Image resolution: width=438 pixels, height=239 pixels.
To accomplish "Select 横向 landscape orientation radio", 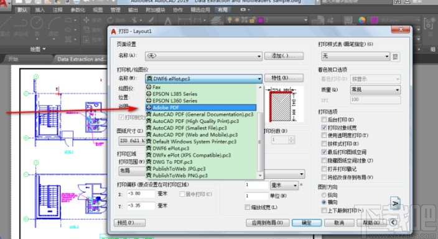I will coord(324,202).
